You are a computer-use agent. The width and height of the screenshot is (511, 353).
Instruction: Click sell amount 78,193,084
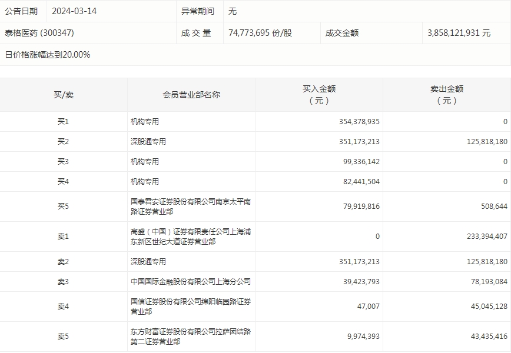click(x=489, y=281)
